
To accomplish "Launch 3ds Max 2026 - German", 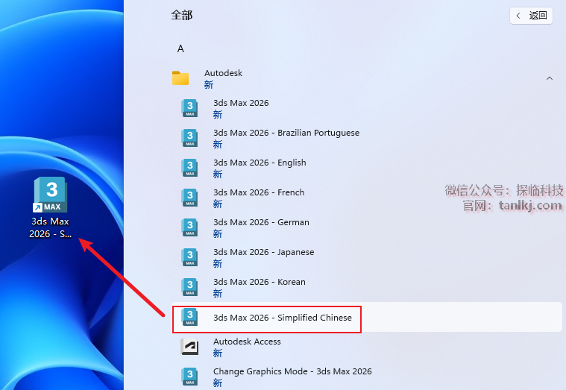I will pos(261,222).
